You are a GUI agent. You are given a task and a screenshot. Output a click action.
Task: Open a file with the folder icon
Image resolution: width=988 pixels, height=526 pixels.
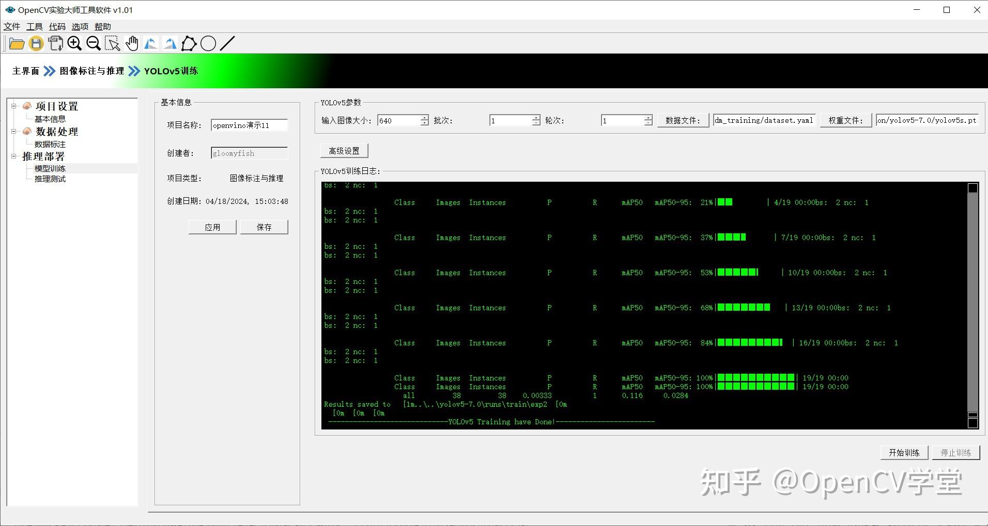click(17, 43)
